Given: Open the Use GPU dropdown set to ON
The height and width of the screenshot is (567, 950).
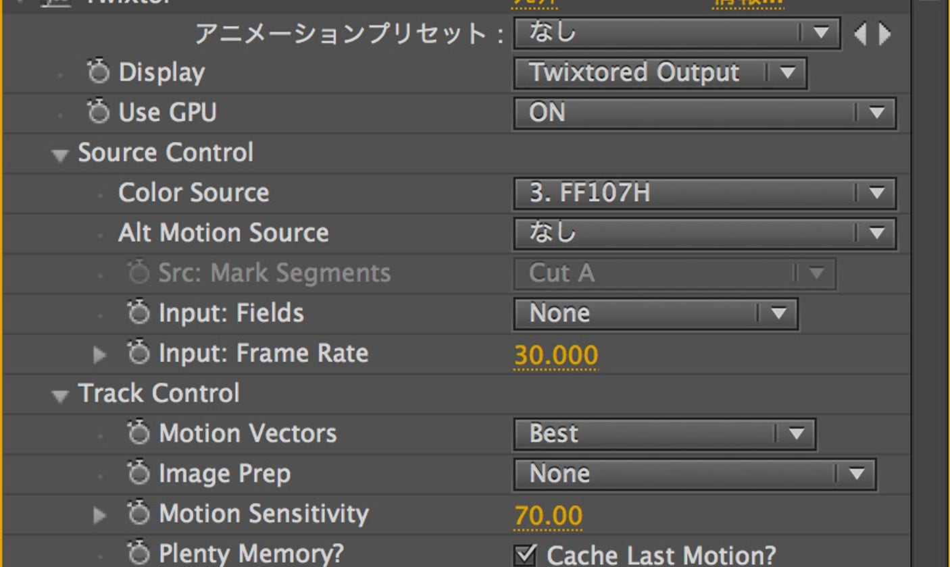Looking at the screenshot, I should point(705,113).
